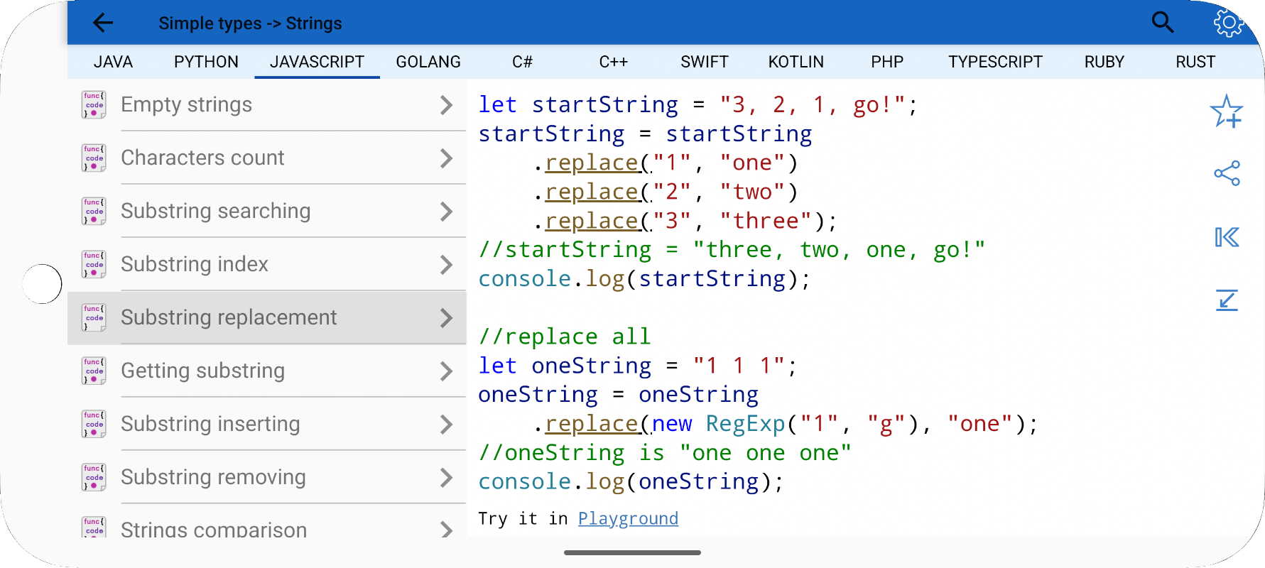Switch to the PYTHON tab
The image size is (1265, 568).
206,62
